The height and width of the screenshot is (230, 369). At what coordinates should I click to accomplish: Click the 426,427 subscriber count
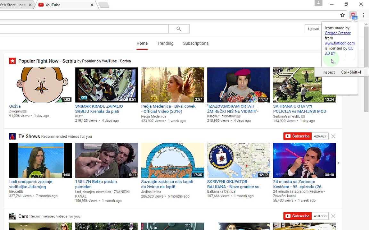(320, 136)
